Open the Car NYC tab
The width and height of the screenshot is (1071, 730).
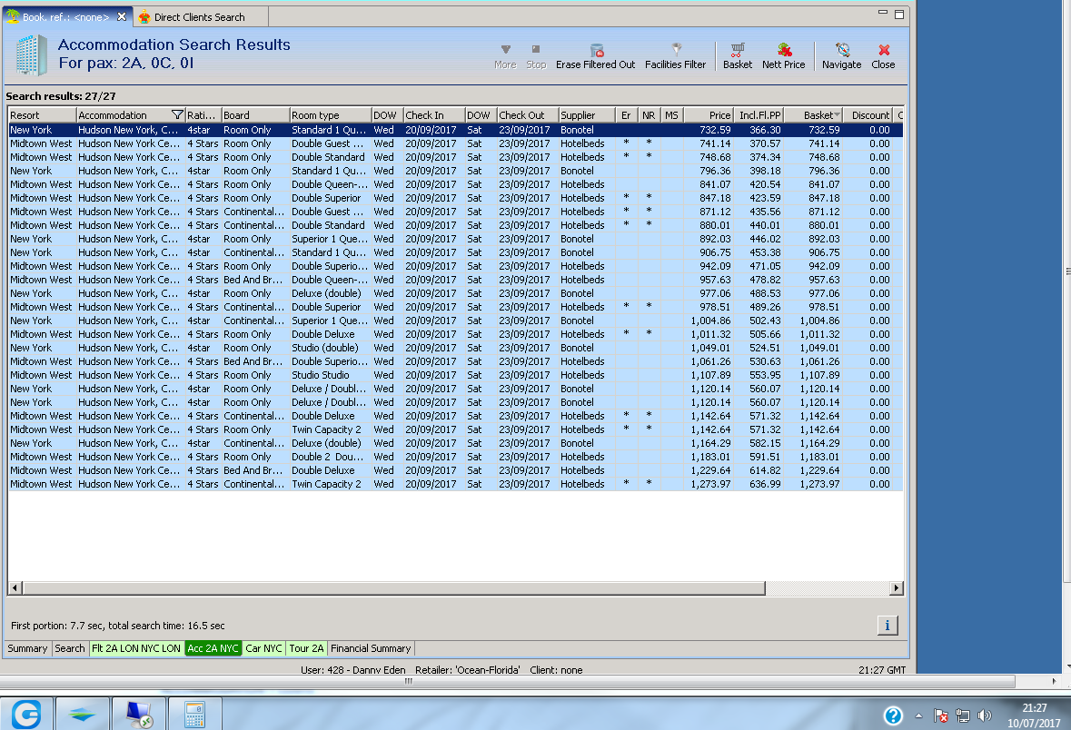(x=263, y=648)
